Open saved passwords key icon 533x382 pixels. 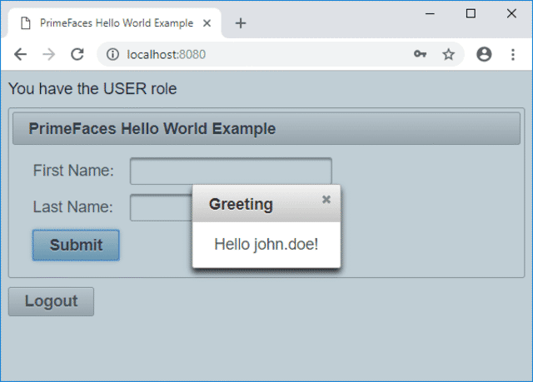420,54
